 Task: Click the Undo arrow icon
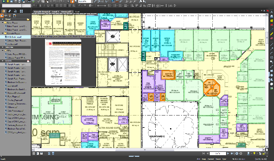pyautogui.click(x=54, y=1)
